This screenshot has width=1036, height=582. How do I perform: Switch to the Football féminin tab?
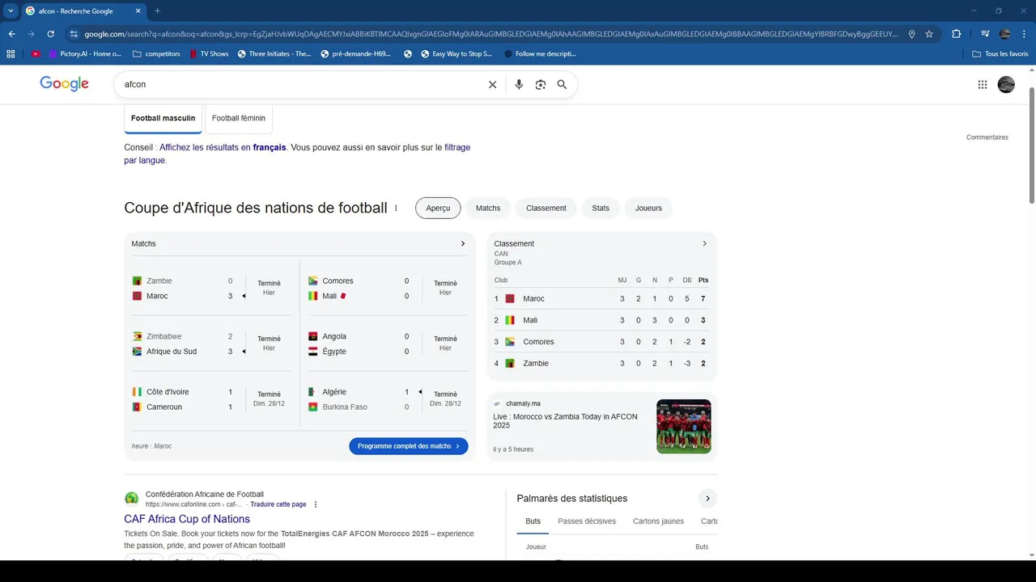239,118
